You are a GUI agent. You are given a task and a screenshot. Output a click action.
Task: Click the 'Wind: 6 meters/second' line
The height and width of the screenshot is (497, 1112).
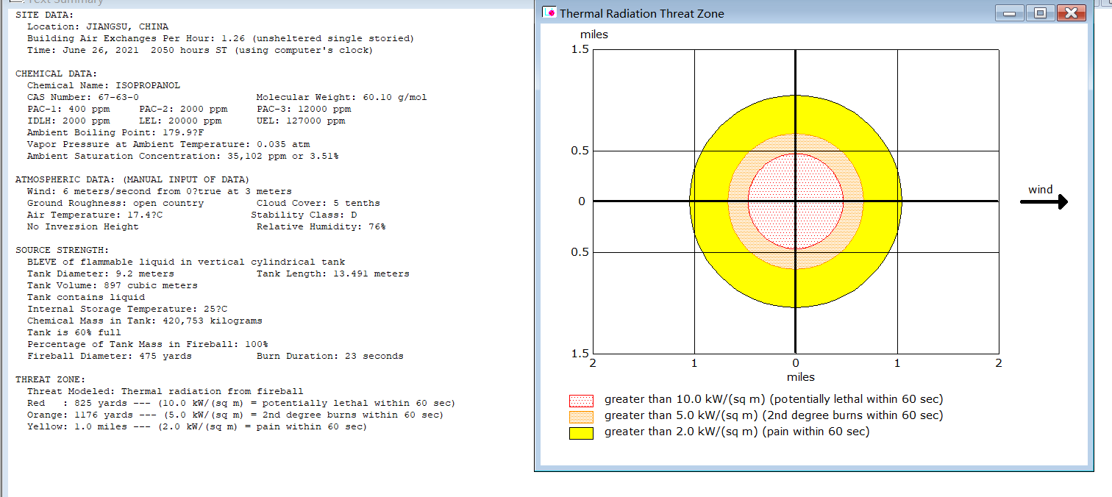(x=160, y=191)
